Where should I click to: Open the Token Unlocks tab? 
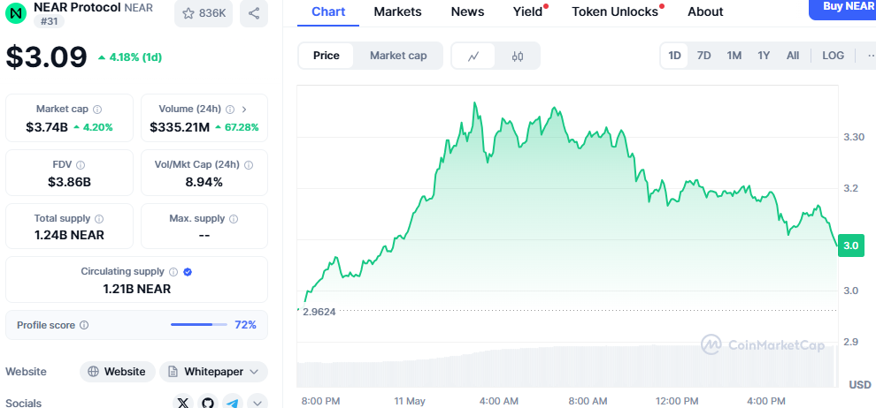click(615, 11)
